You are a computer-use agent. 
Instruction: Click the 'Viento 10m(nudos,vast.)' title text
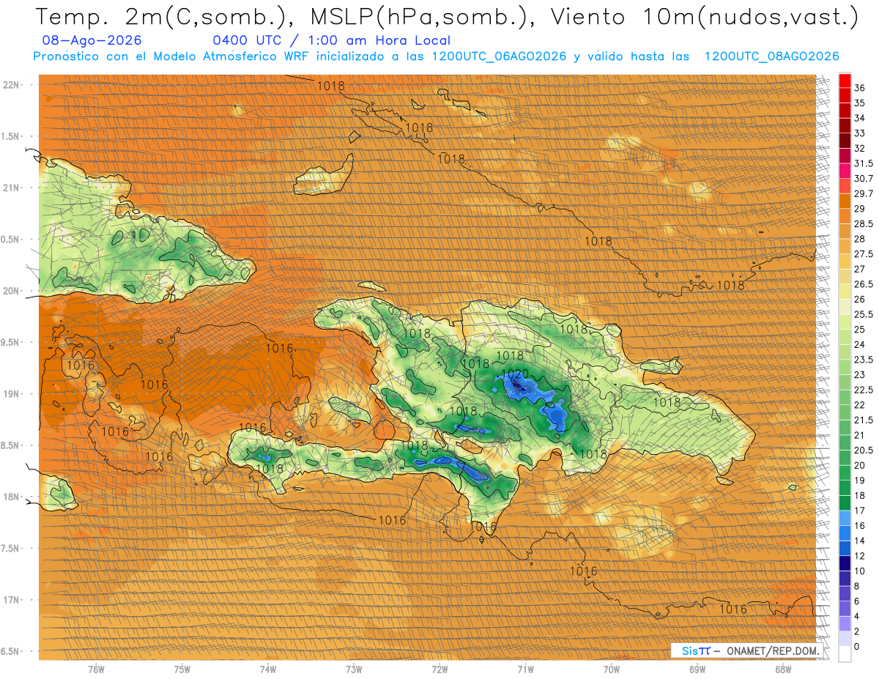click(x=703, y=17)
